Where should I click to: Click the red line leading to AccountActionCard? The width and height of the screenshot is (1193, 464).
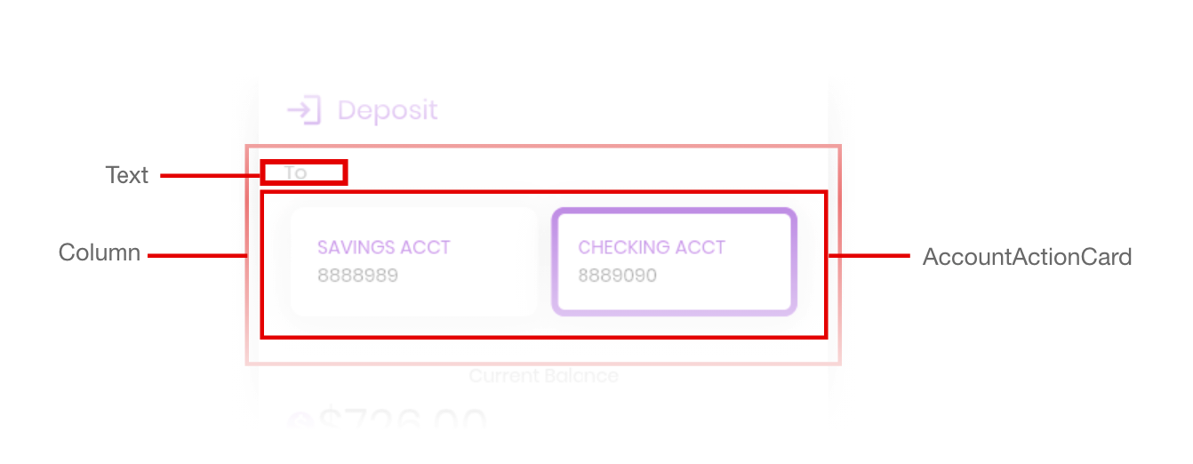pos(869,256)
